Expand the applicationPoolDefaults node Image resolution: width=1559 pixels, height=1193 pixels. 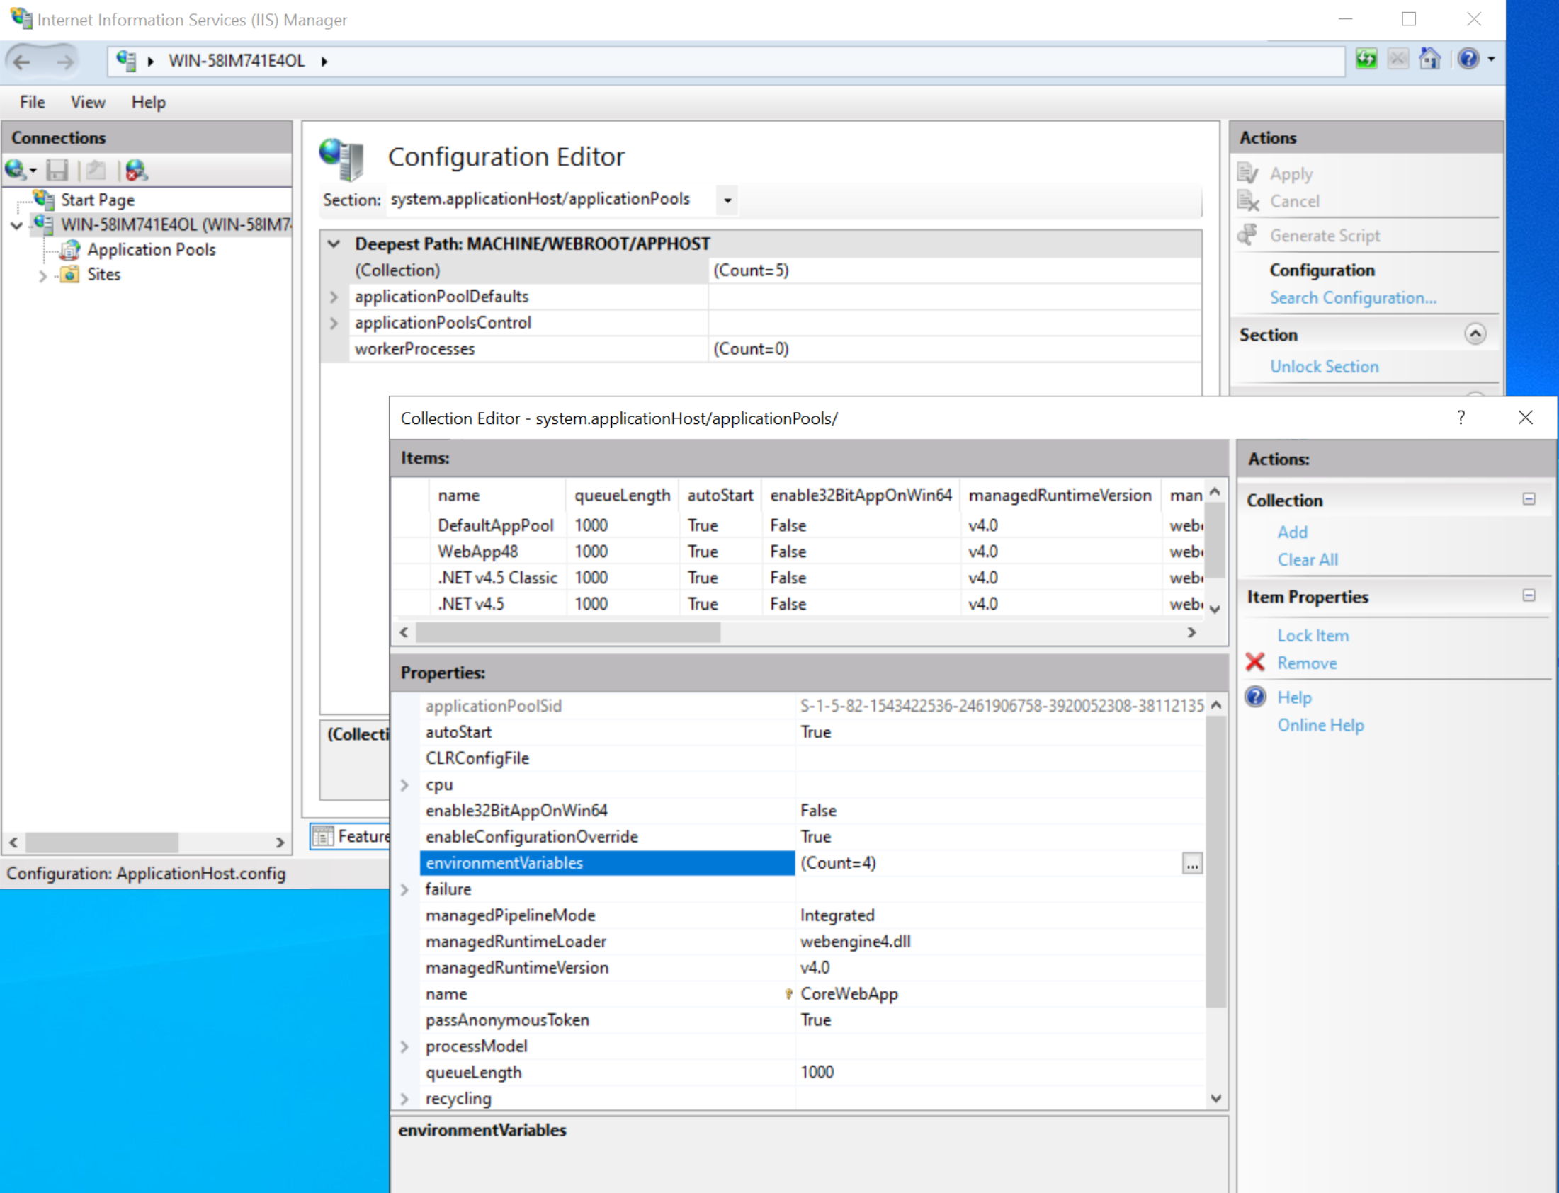(x=334, y=297)
